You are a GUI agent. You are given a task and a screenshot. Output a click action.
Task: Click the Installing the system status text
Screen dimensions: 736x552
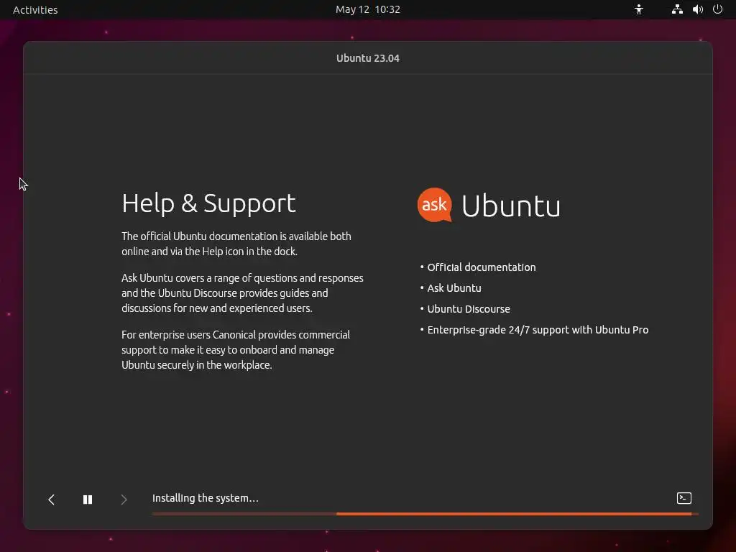coord(205,498)
